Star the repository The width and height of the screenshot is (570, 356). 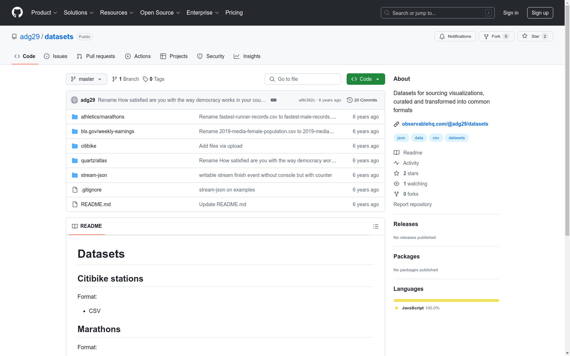pos(535,36)
